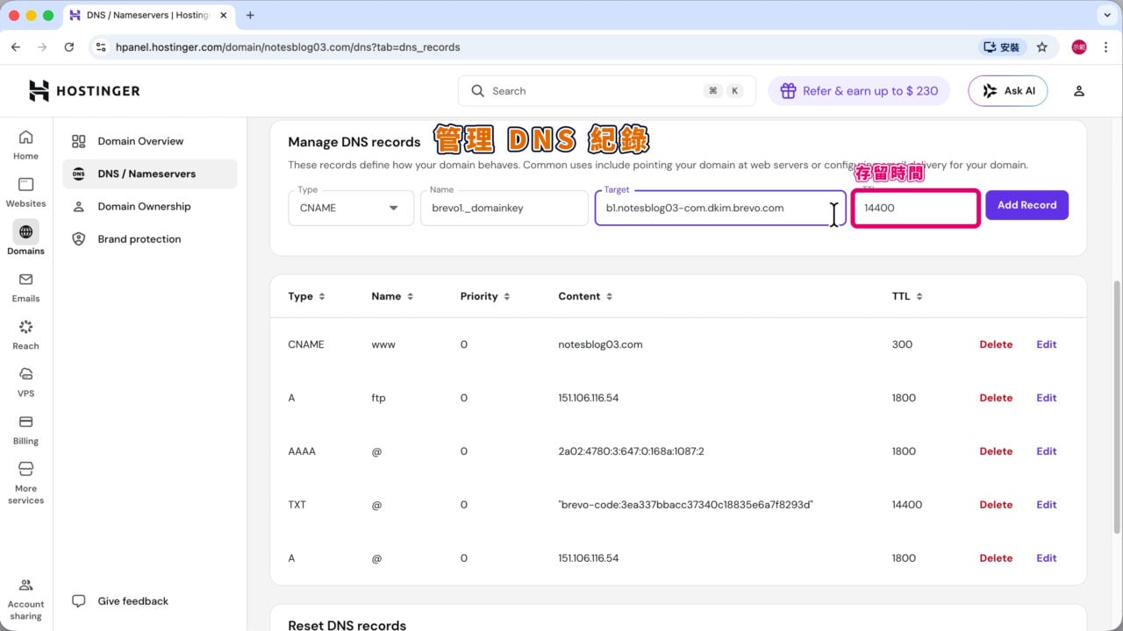Image resolution: width=1123 pixels, height=631 pixels.
Task: Click ftp record content 151.106.116.54
Action: [x=589, y=398]
